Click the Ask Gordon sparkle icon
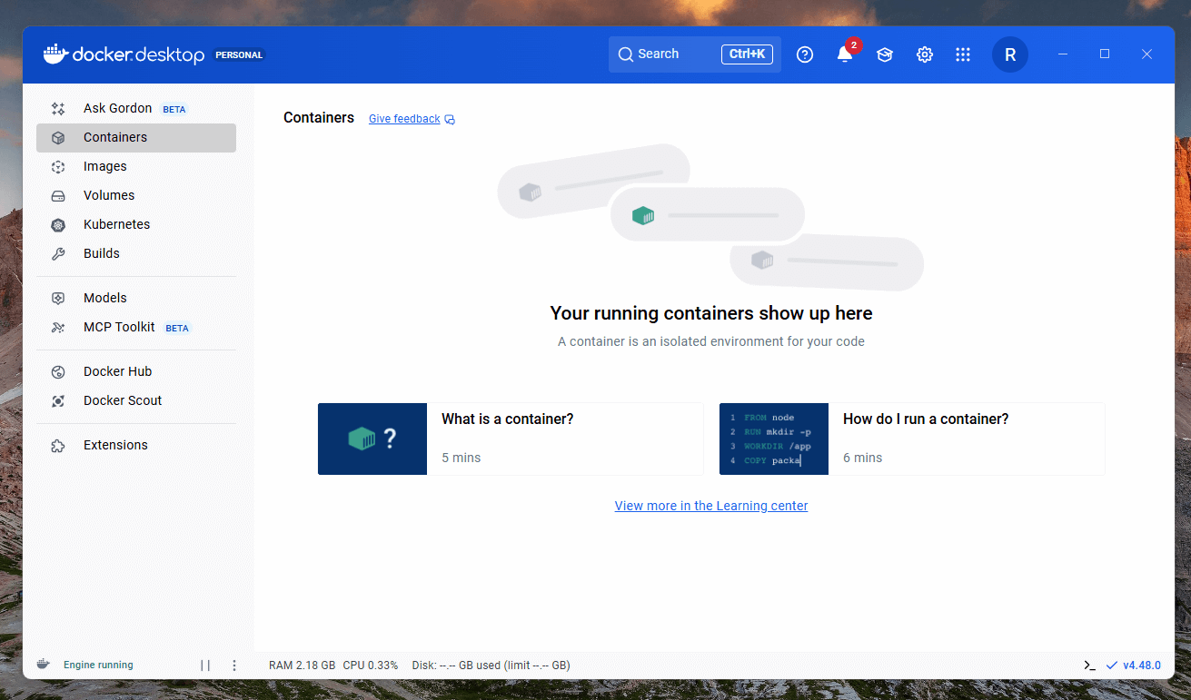Image resolution: width=1191 pixels, height=700 pixels. pyautogui.click(x=58, y=108)
